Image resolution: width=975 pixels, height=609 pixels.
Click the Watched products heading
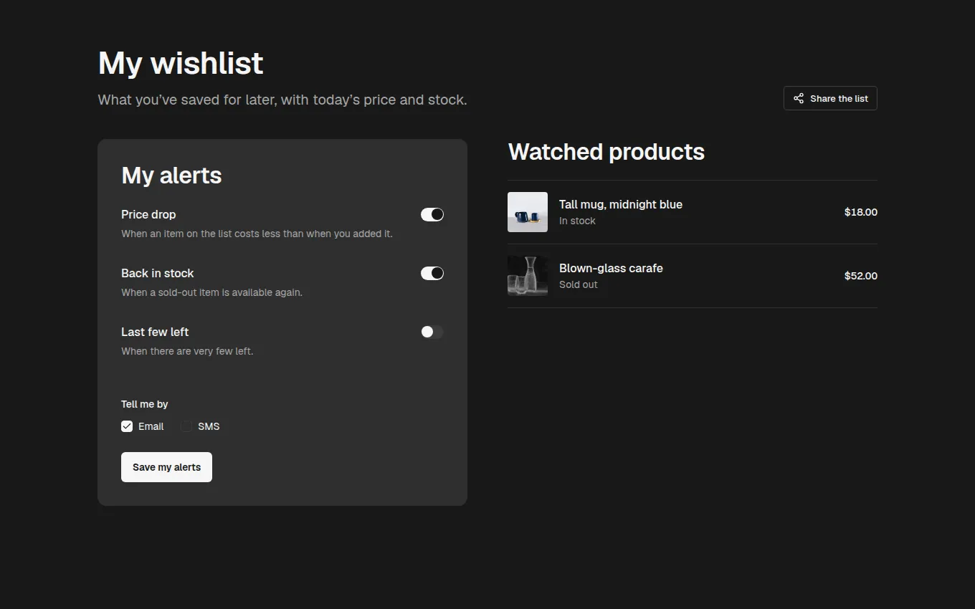(x=607, y=152)
